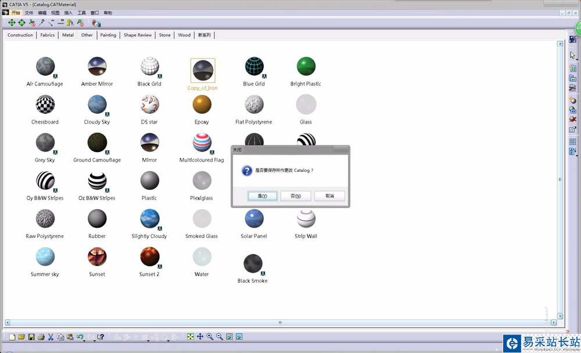Viewport: 581px width, 353px height.
Task: Click the Delete Material red cross icon
Action: [573, 119]
